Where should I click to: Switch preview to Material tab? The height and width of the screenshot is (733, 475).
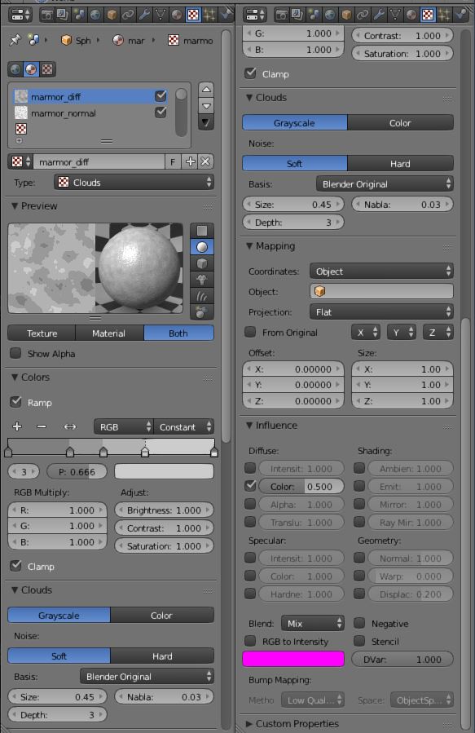109,333
